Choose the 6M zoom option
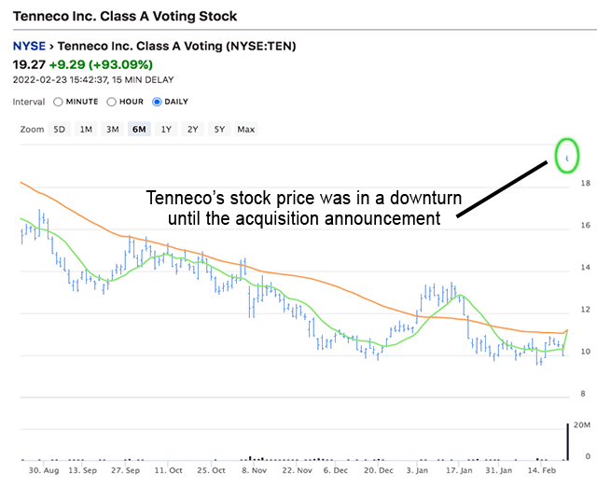597x485 pixels. pyautogui.click(x=139, y=130)
